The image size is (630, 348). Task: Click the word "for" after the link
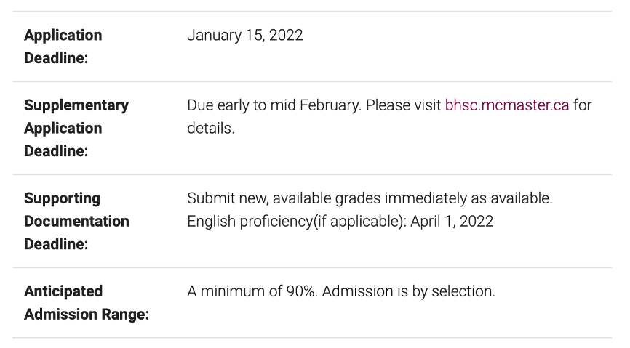click(582, 105)
